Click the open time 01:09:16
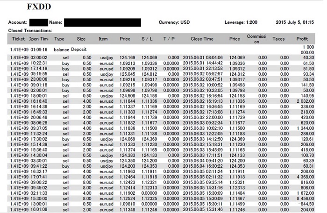327x213 pixels. point(39,50)
